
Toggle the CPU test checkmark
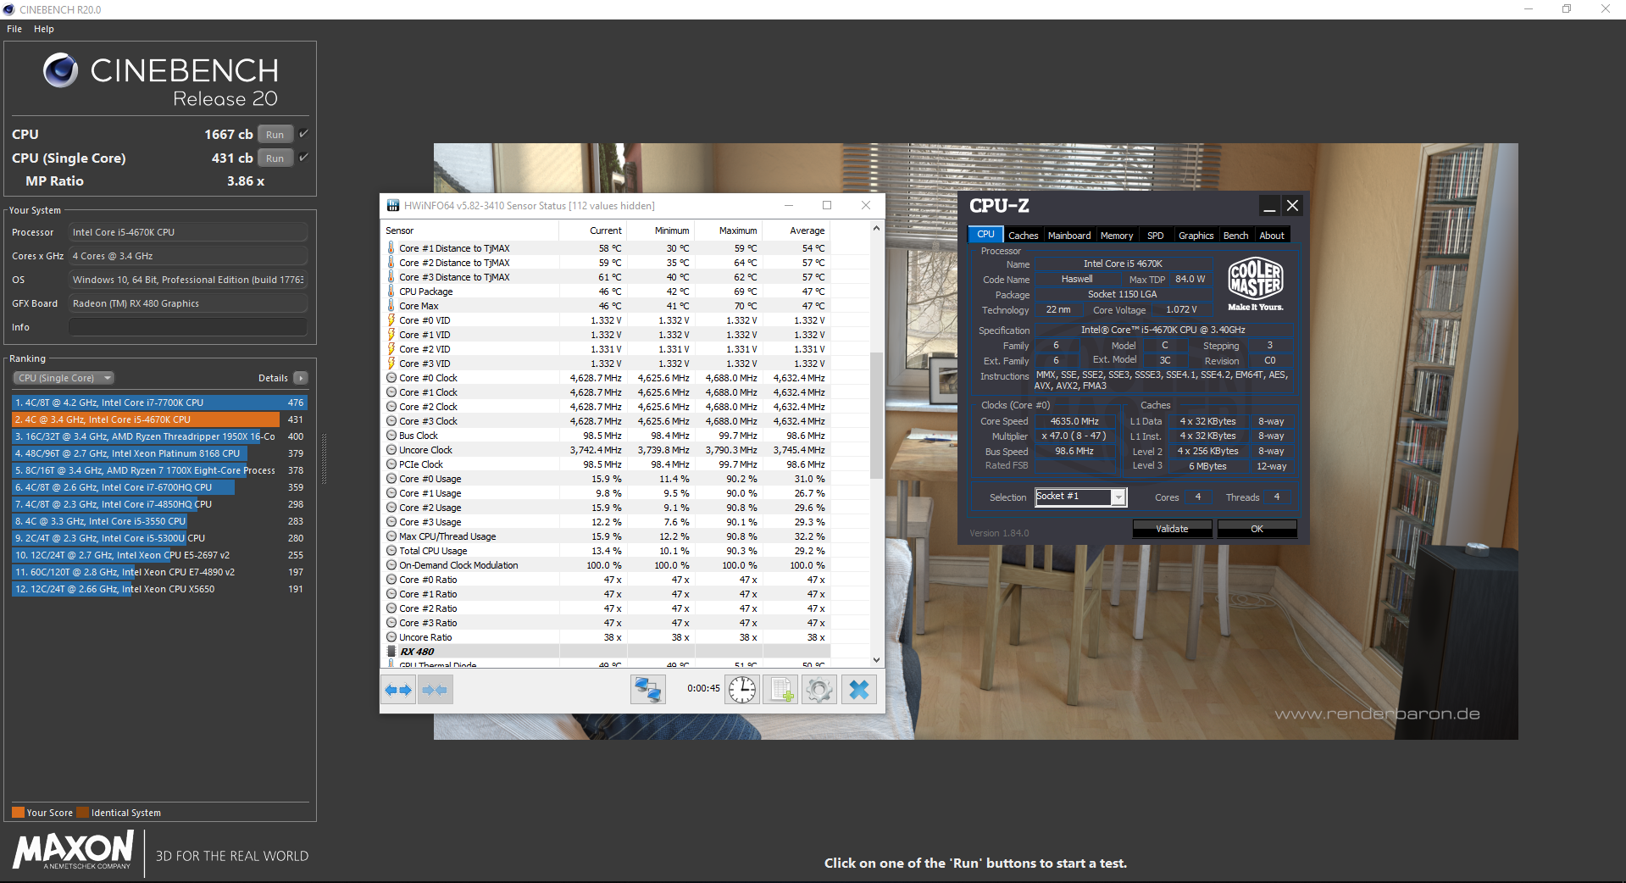point(303,134)
